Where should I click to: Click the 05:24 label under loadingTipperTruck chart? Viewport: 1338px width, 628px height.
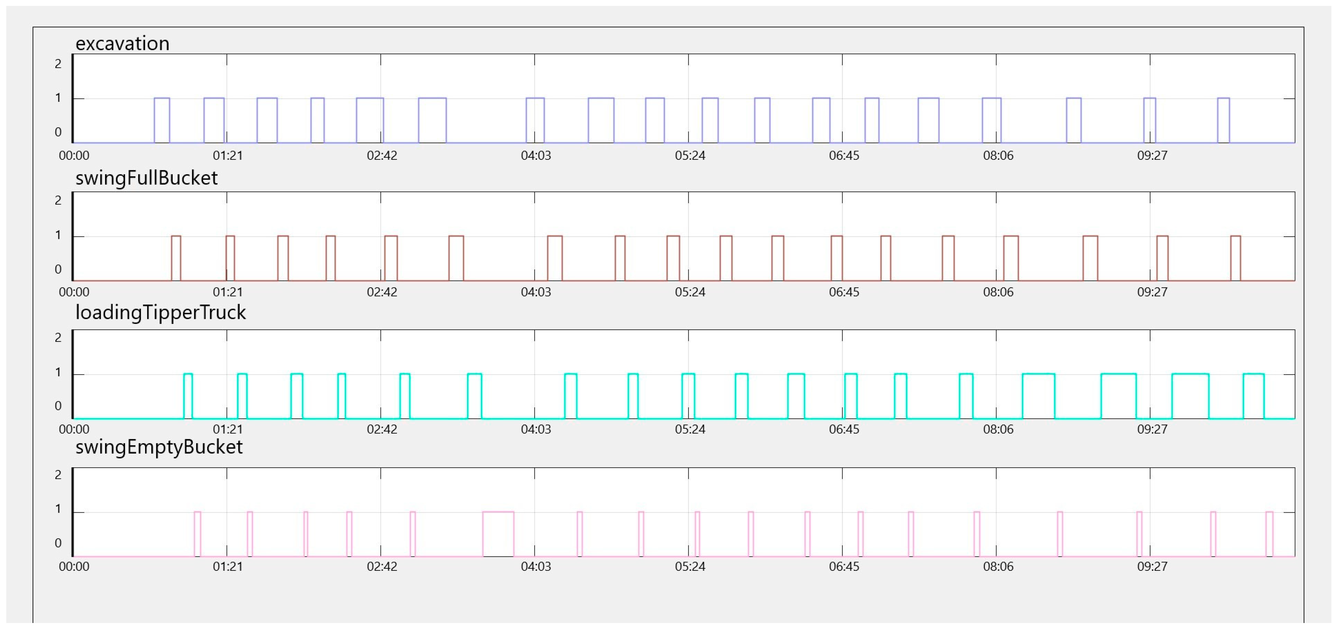[x=690, y=429]
